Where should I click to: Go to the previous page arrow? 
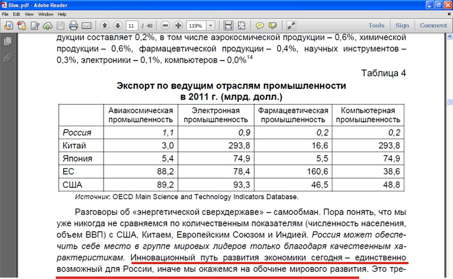click(105, 25)
